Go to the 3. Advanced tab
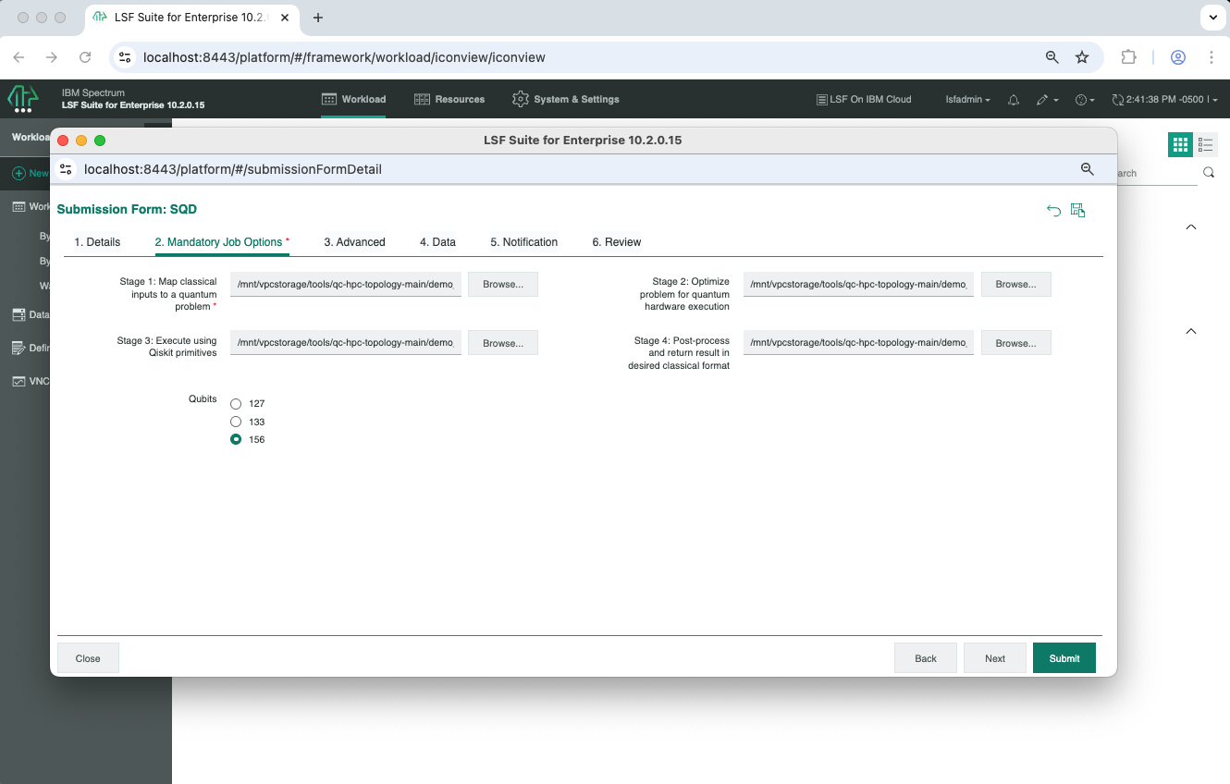 point(354,242)
